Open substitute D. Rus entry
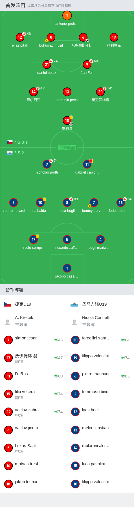 34,376
